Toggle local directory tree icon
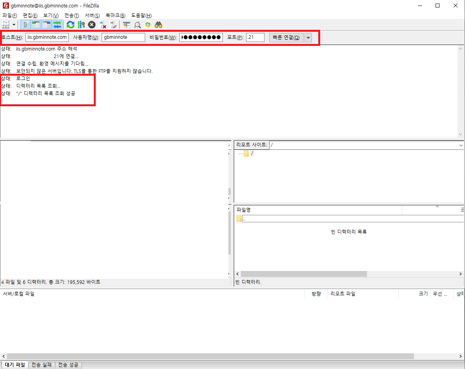 [x=36, y=25]
